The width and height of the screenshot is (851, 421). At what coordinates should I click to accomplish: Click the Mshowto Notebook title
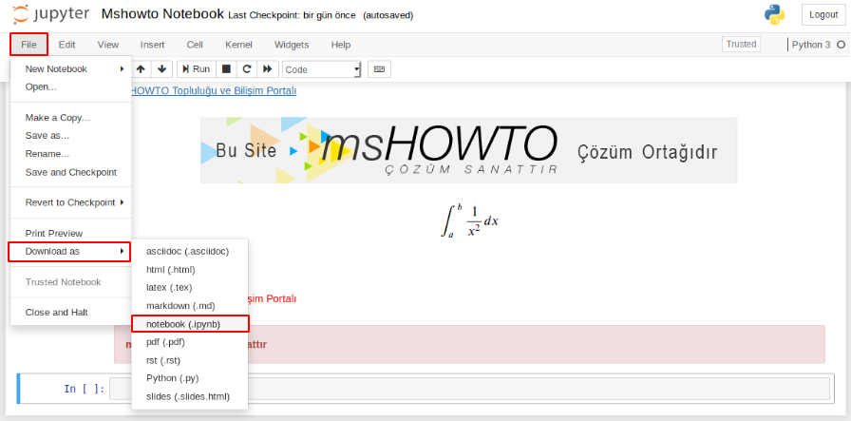[x=162, y=14]
